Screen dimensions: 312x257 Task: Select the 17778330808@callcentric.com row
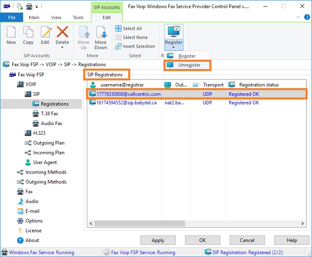click(197, 94)
